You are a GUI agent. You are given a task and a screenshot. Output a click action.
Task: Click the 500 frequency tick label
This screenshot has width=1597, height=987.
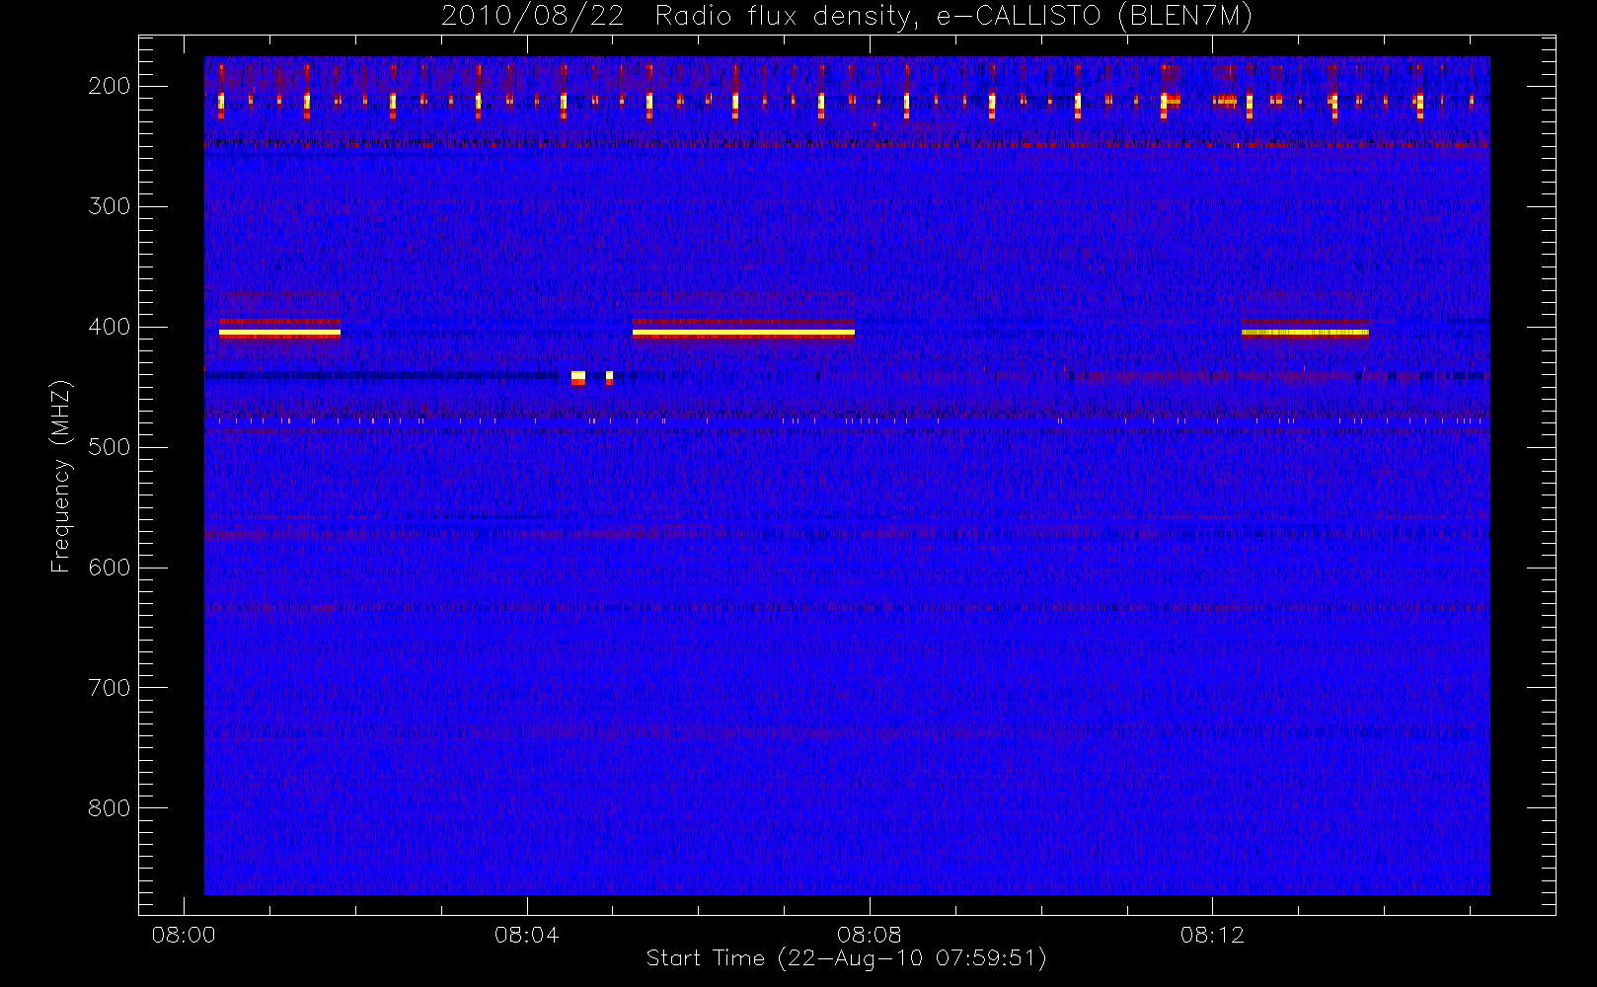point(110,447)
